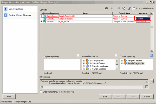The width and height of the screenshot is (156, 104).
Task: Expand the BI_EE_HOME variable row
Action: click(x=42, y=22)
